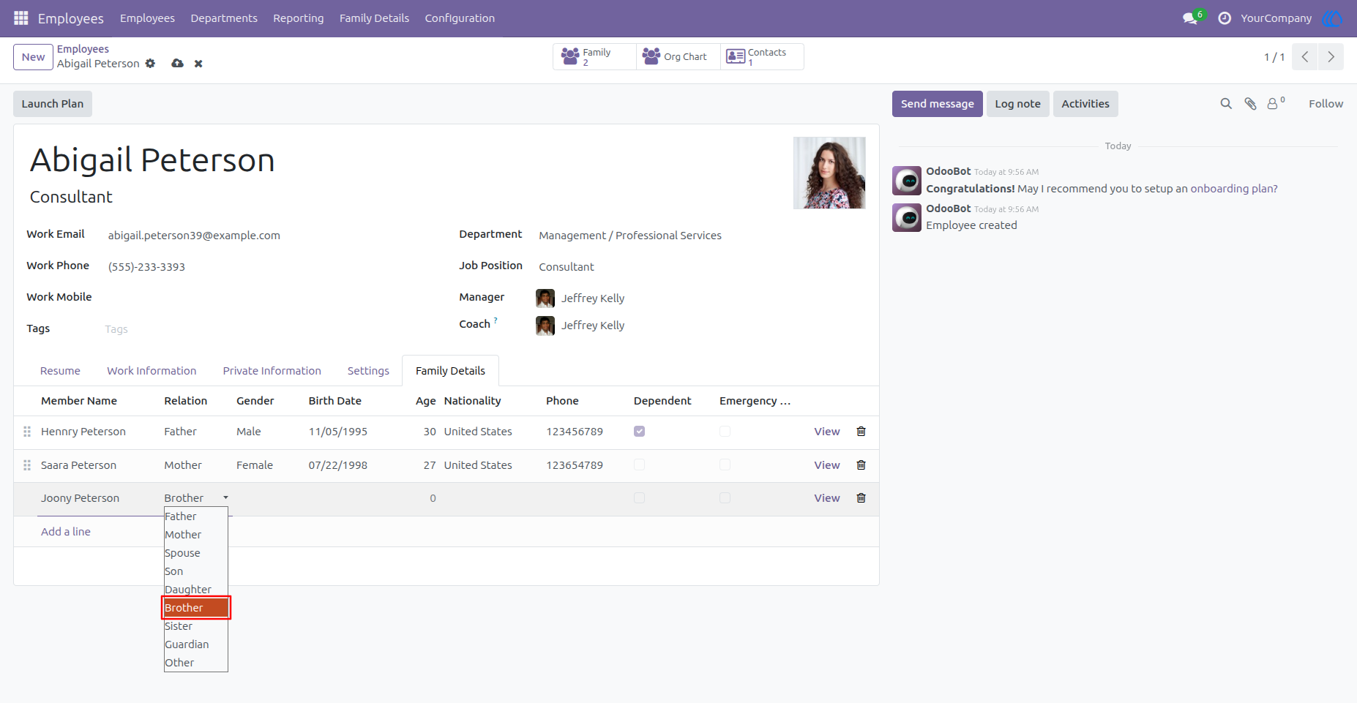Choose Sister in the relation list
The width and height of the screenshot is (1357, 703).
click(196, 626)
